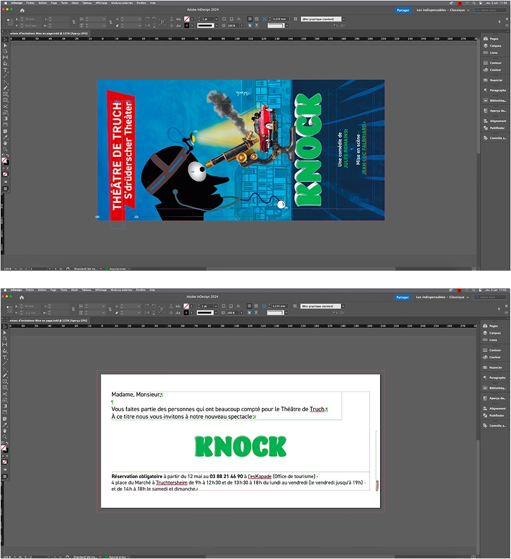Open stroke type dropdown in top window

[x=216, y=26]
